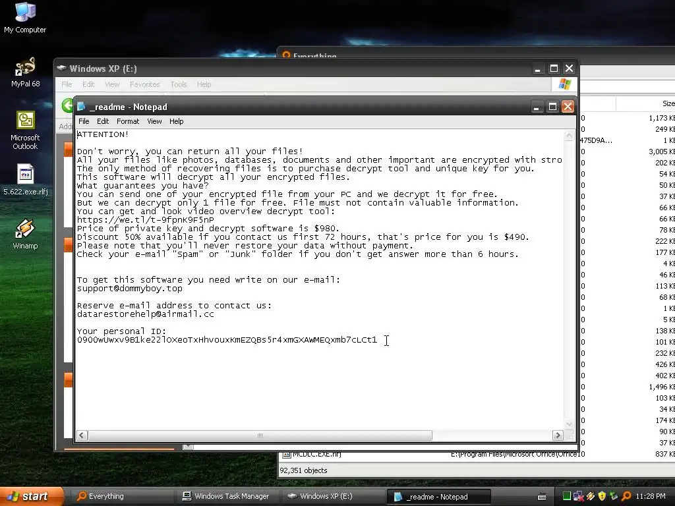Click the personal ID string starting with 0900
Screen dimensions: 675x506
(x=227, y=340)
